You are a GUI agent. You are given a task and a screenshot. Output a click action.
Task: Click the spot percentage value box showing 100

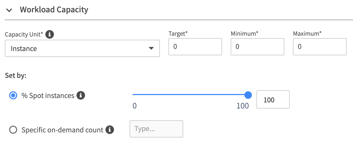click(x=273, y=100)
